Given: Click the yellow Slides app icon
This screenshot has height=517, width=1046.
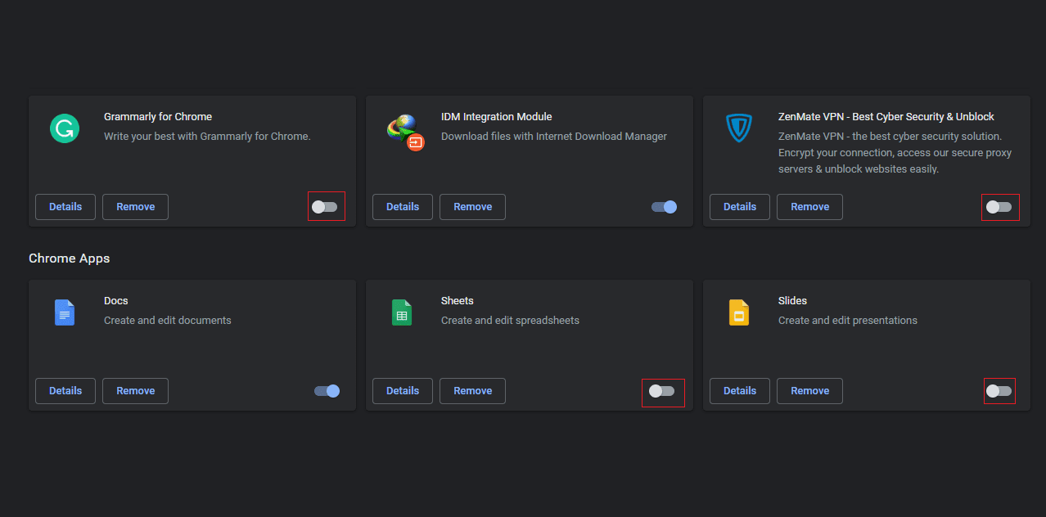Looking at the screenshot, I should pos(738,312).
